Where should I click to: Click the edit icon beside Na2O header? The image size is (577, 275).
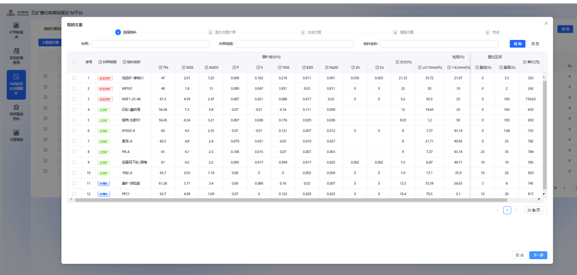point(327,68)
